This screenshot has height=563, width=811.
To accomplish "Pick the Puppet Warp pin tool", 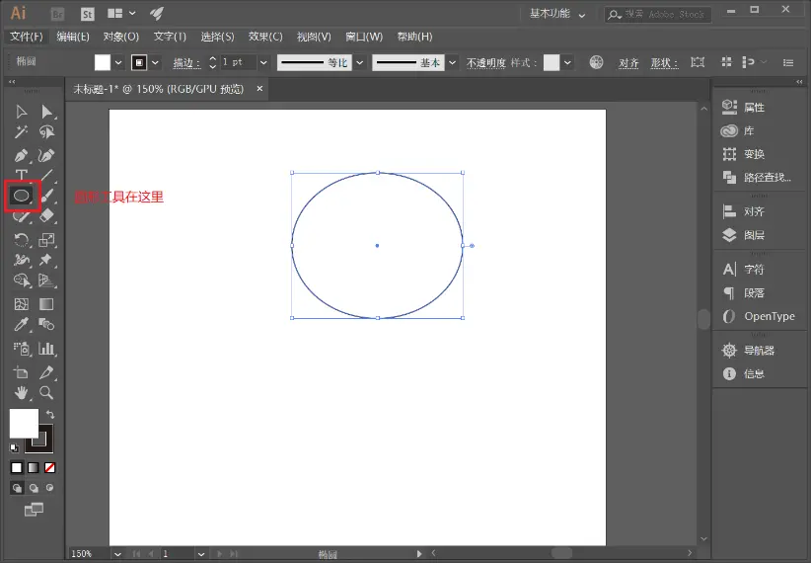I will point(46,260).
